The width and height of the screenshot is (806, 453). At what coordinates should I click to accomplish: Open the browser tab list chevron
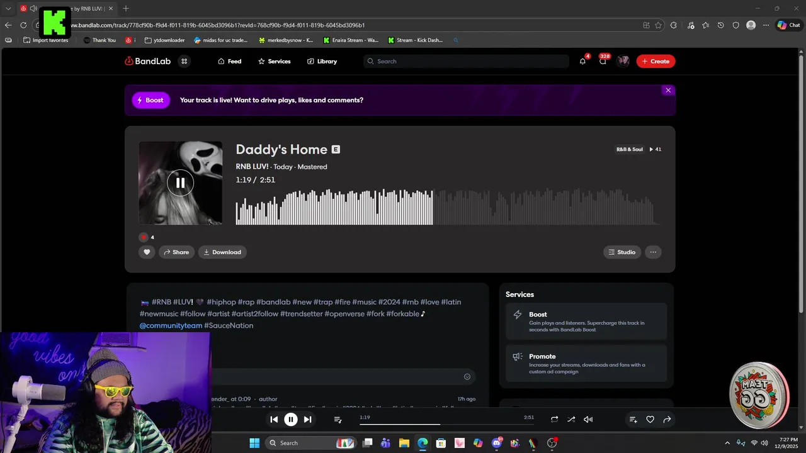8,8
